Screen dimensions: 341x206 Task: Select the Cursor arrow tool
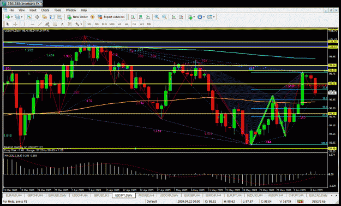click(8, 24)
